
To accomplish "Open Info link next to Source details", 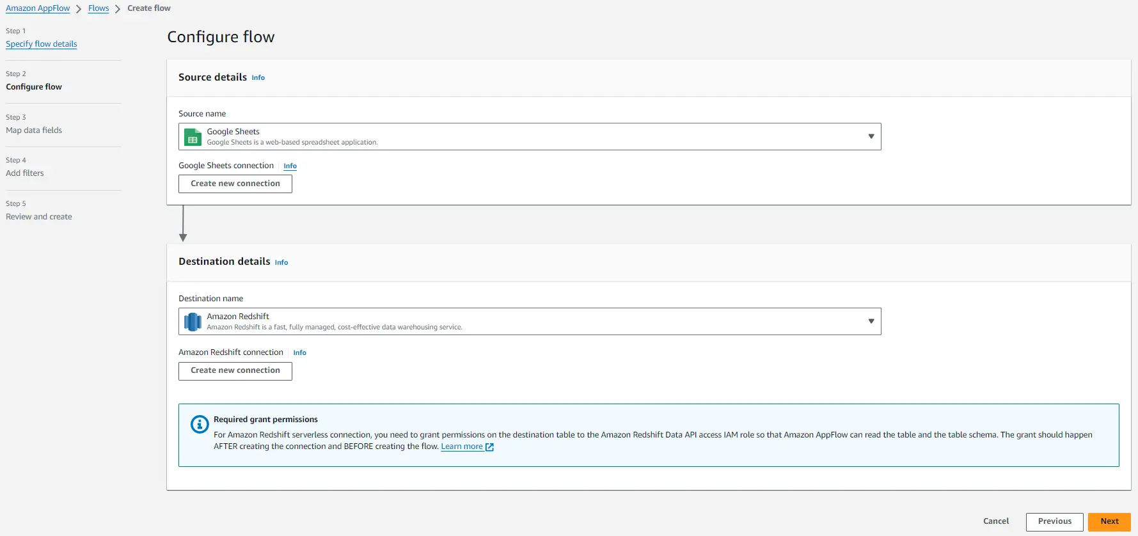I will pyautogui.click(x=258, y=78).
